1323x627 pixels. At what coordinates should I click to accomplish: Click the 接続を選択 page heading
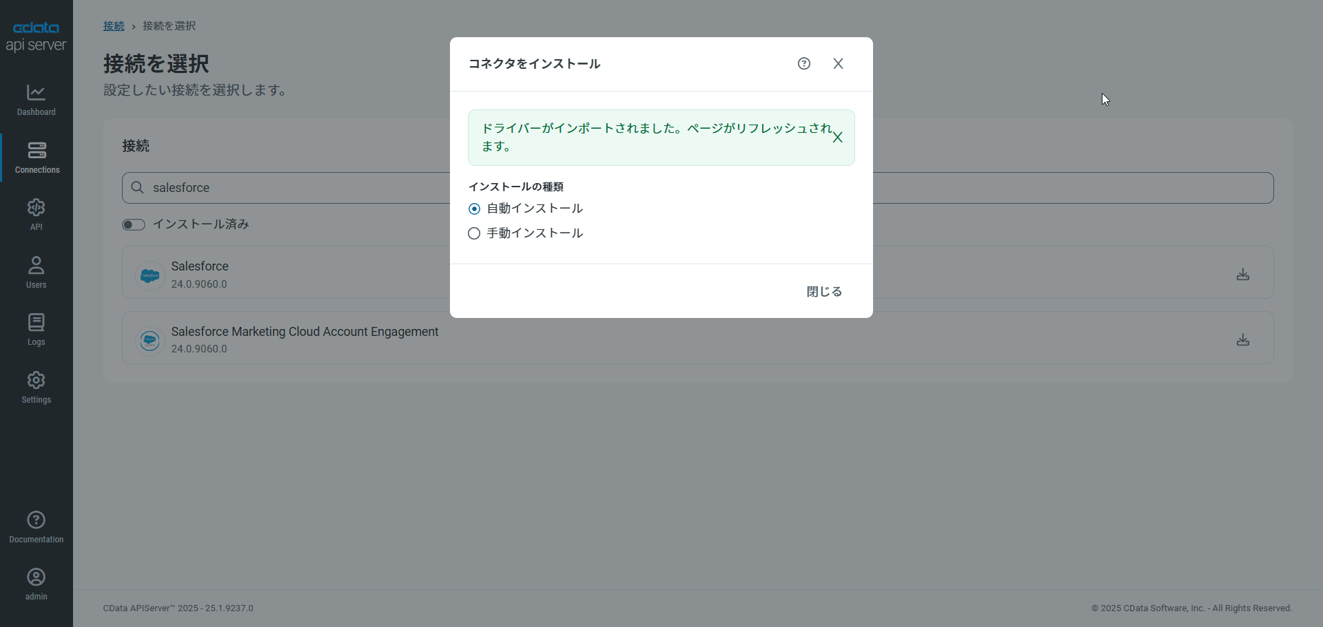click(x=156, y=63)
